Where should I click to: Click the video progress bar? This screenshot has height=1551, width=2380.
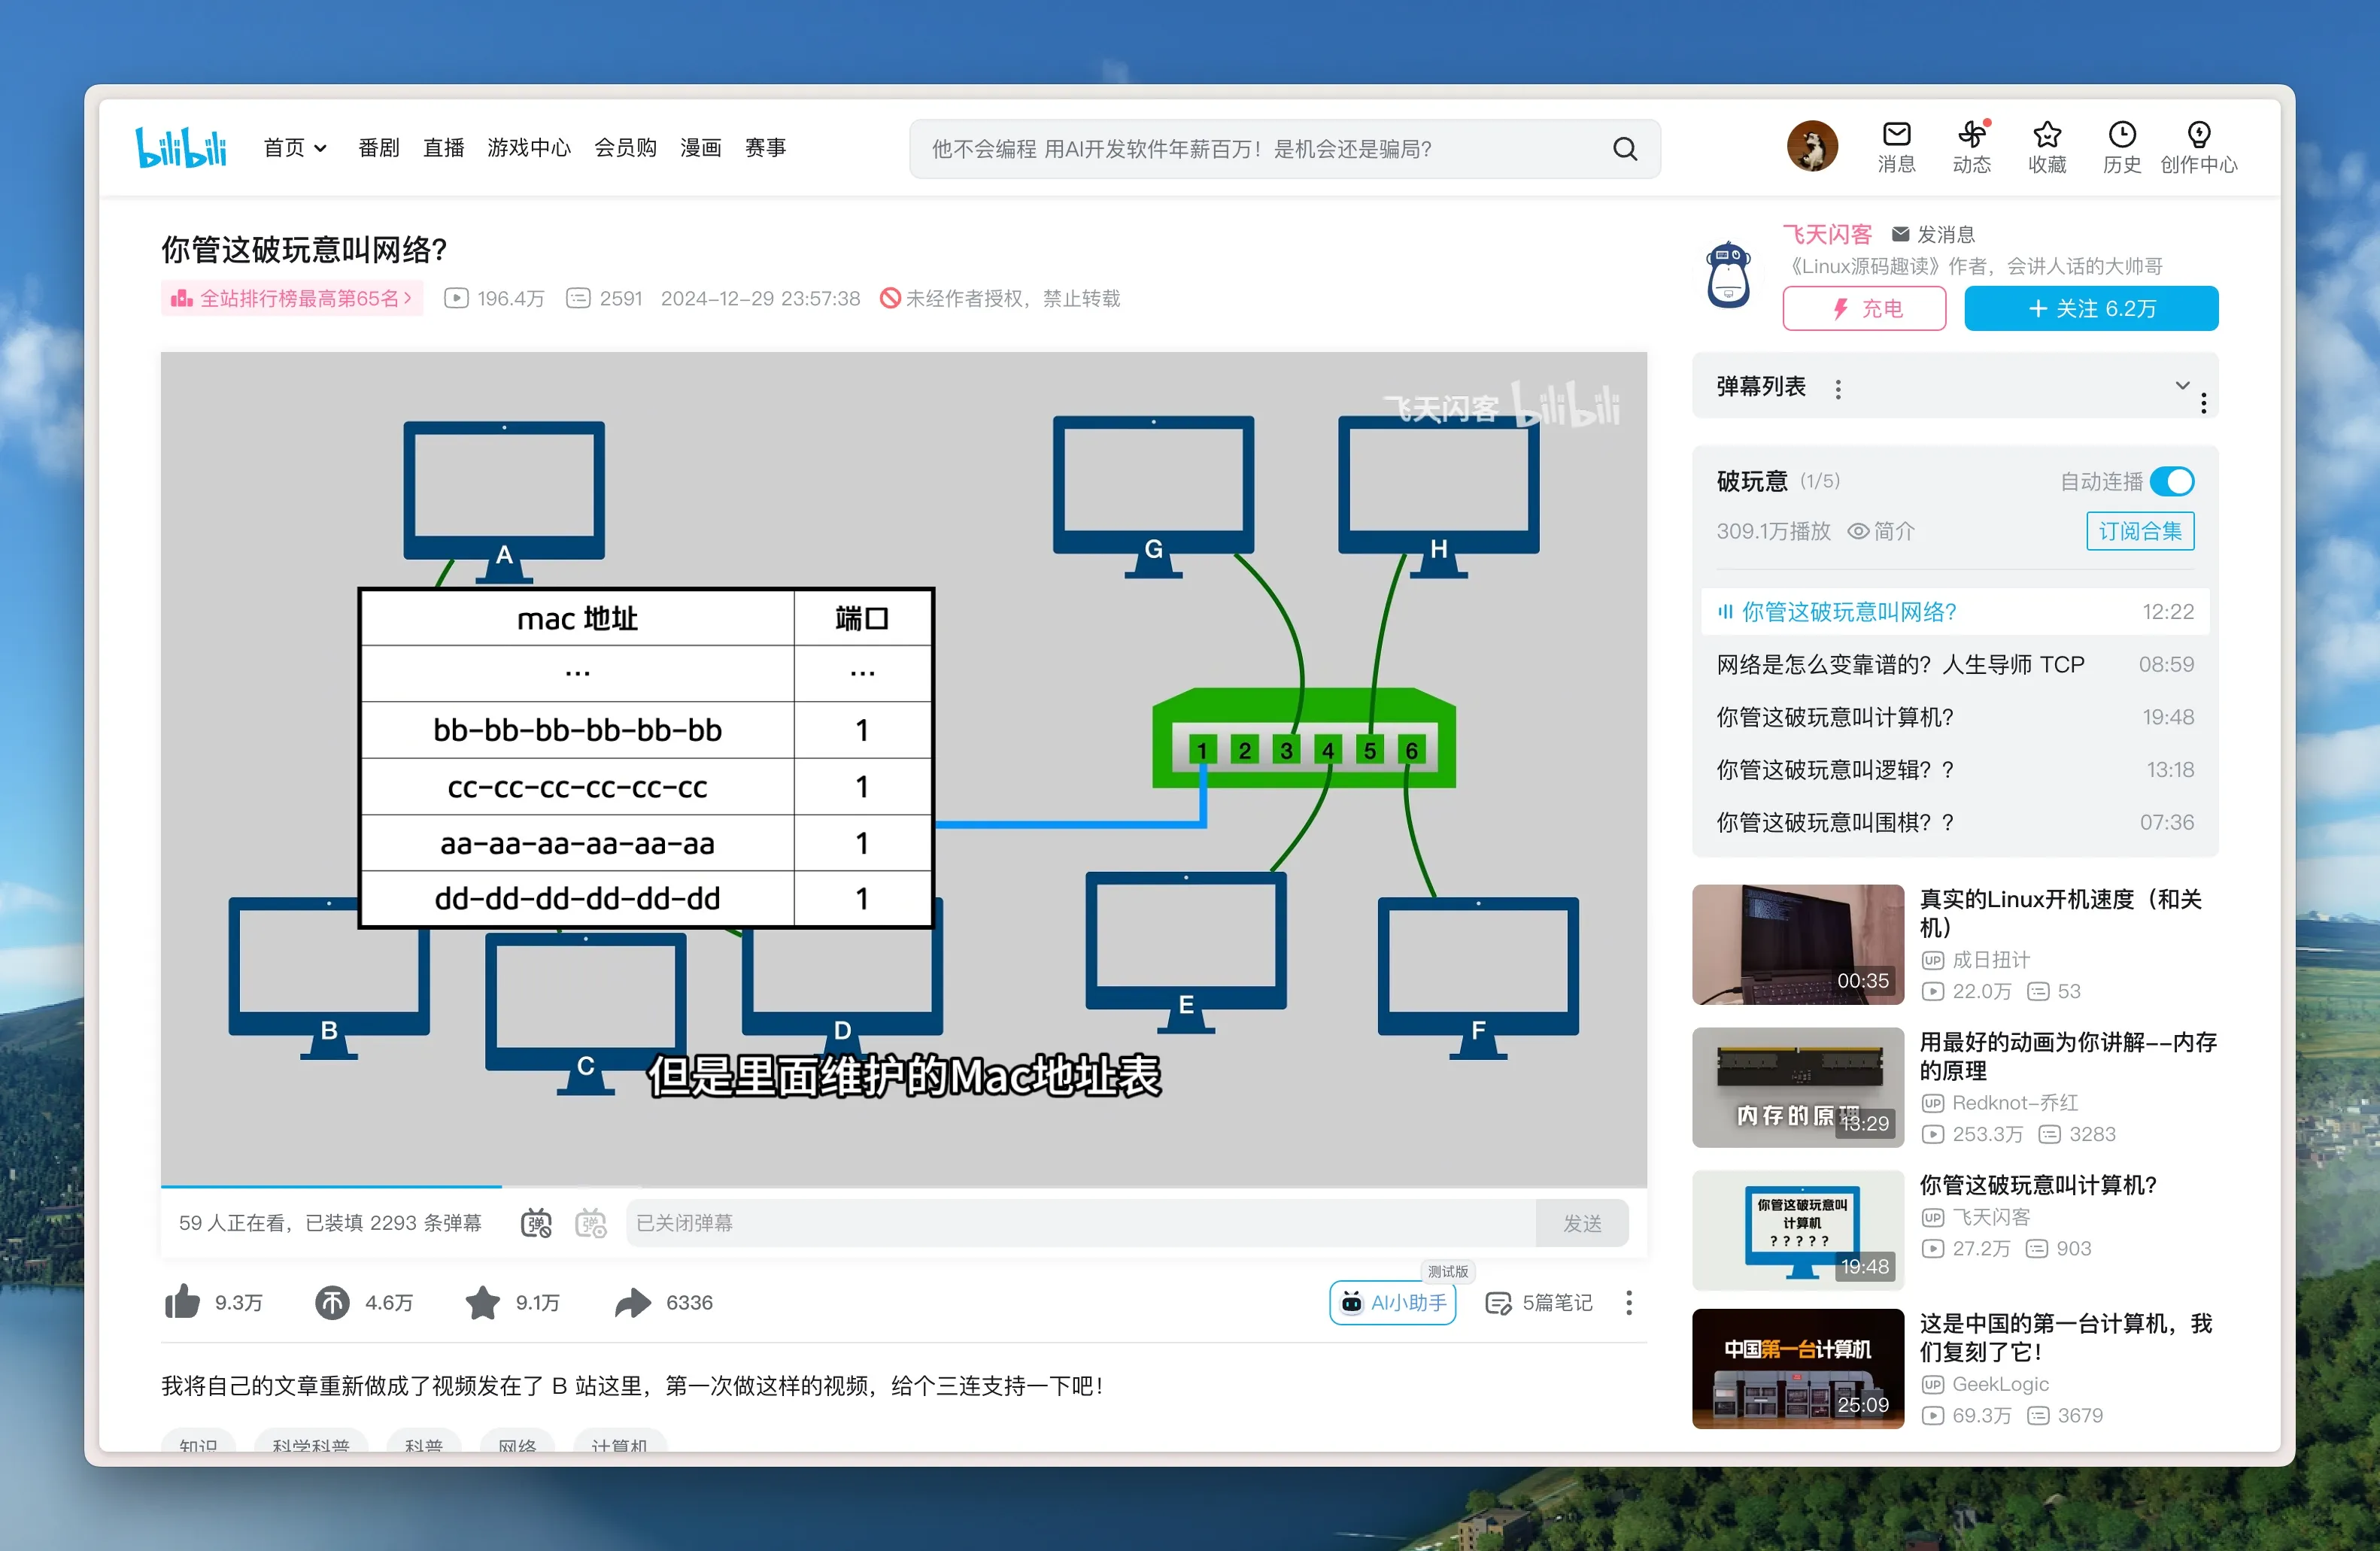(900, 1187)
